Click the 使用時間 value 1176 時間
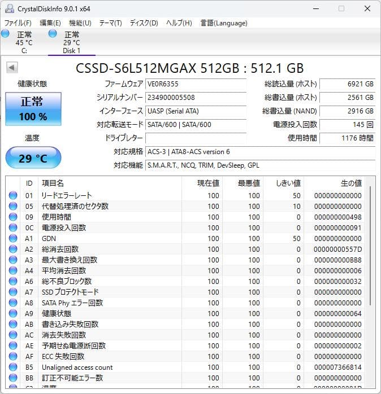381x394 pixels. coord(347,138)
